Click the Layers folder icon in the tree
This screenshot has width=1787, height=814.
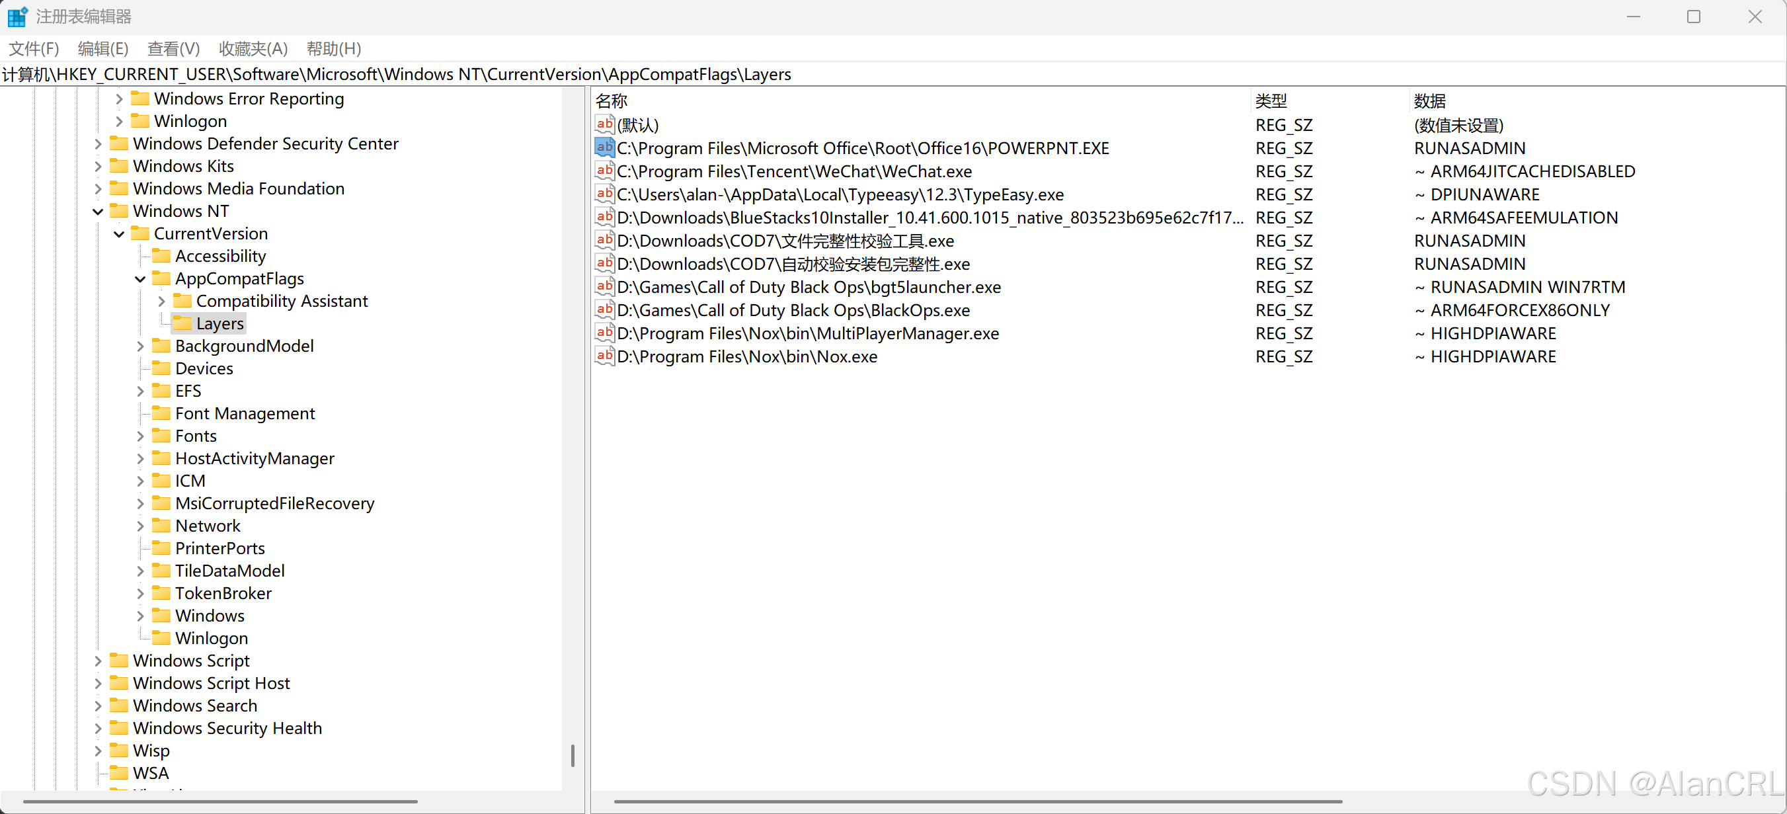tap(182, 323)
